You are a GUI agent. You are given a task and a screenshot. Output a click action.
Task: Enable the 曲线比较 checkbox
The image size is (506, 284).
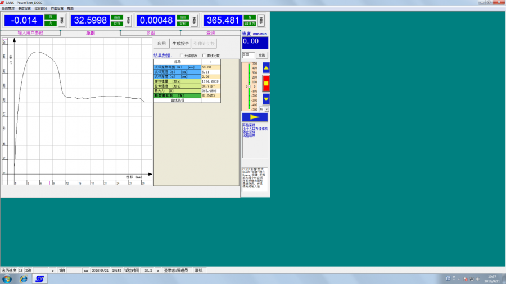tap(204, 56)
